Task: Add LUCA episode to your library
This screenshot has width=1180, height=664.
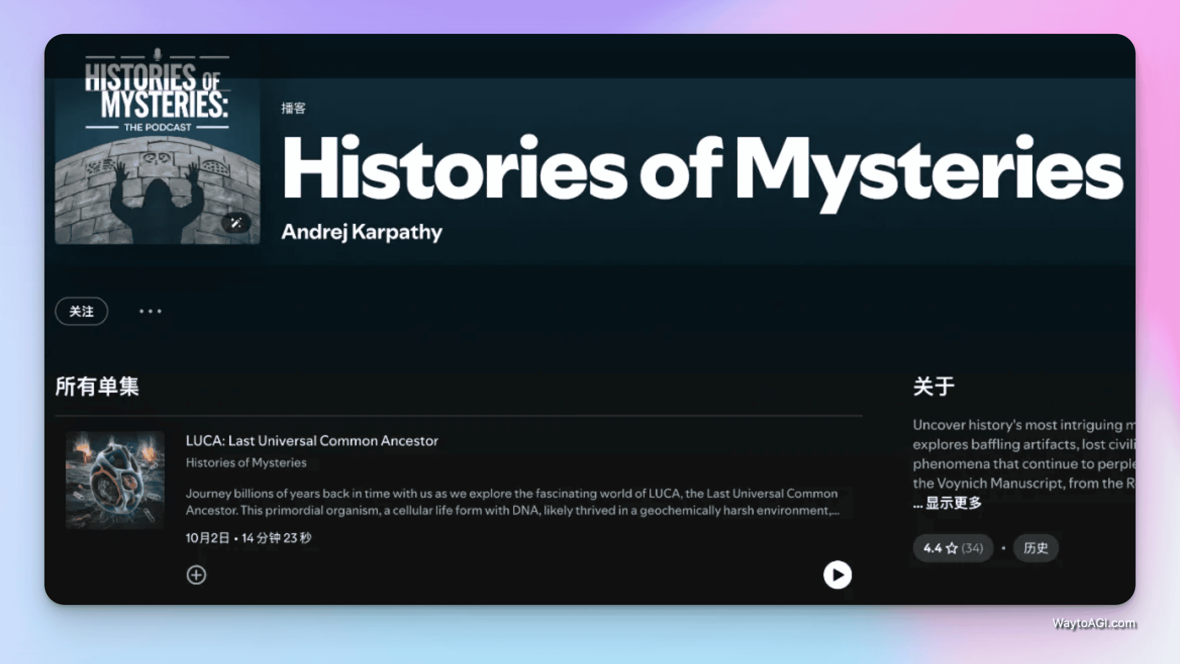Action: coord(196,575)
